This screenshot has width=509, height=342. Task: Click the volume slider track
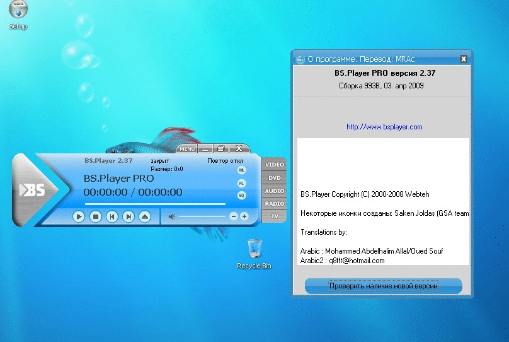202,216
